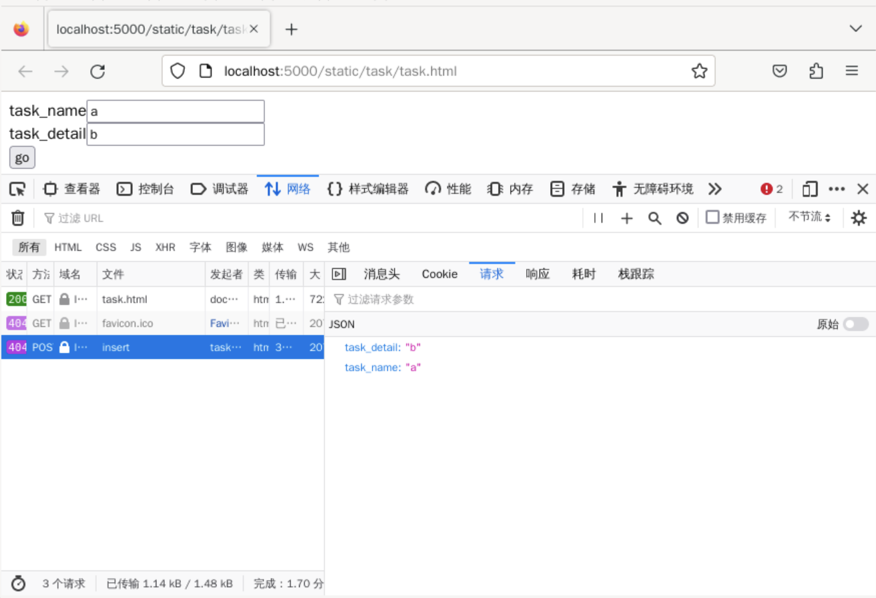Screen dimensions: 876x598
Task: Click the plus icon in network toolbar
Action: click(626, 218)
